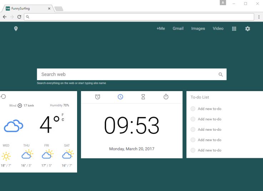Check the first Add new to-do circle

[193, 109]
